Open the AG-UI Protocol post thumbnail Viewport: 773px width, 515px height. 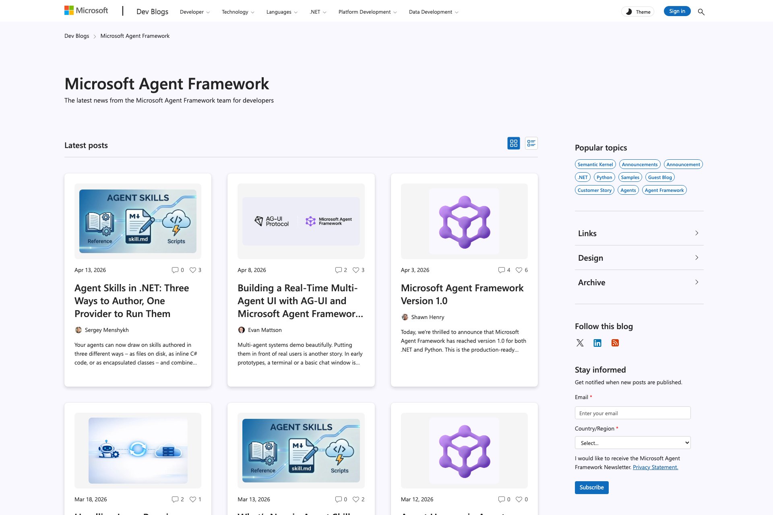(x=301, y=221)
